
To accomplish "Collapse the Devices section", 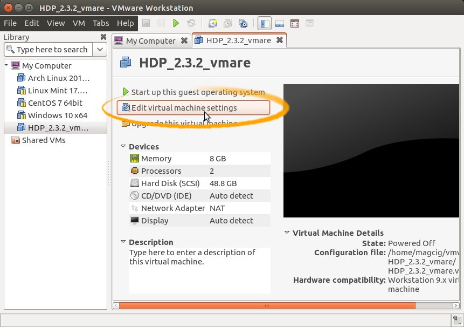I will pyautogui.click(x=123, y=146).
